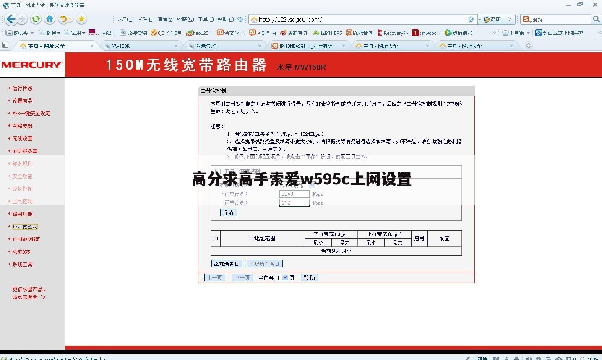Open the Recovery bookmark

click(x=393, y=33)
